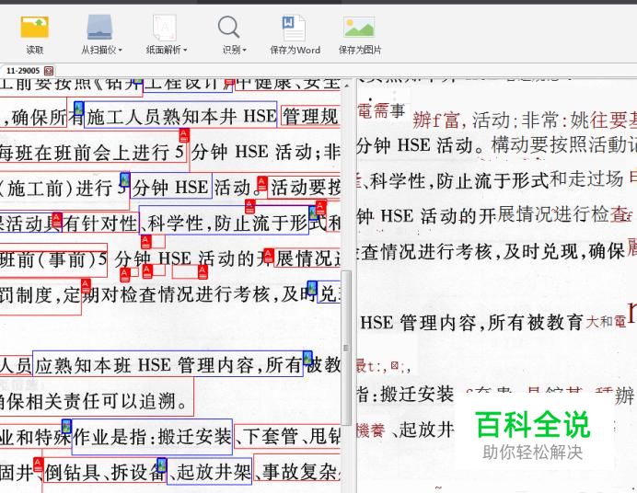637x493 pixels.
Task: Click the 纸面解析 page analysis icon
Action: [x=165, y=28]
